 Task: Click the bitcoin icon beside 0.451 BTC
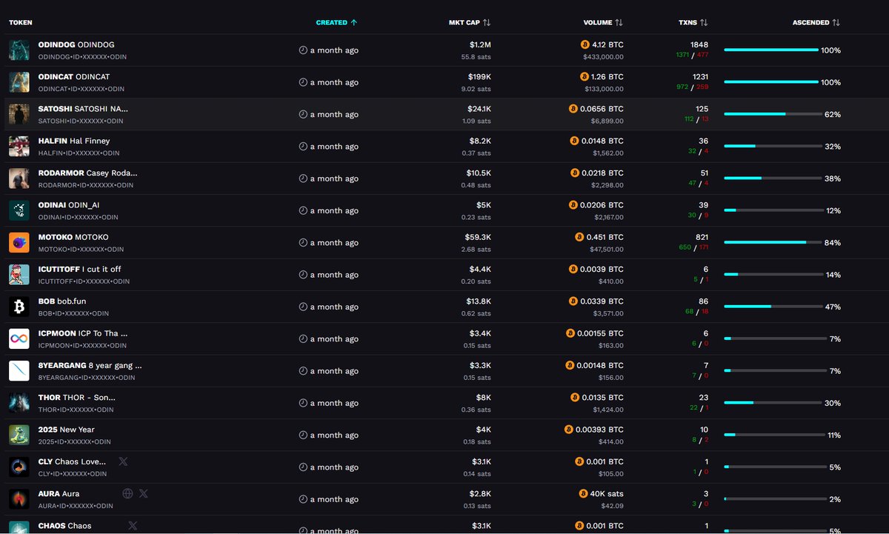pyautogui.click(x=579, y=237)
